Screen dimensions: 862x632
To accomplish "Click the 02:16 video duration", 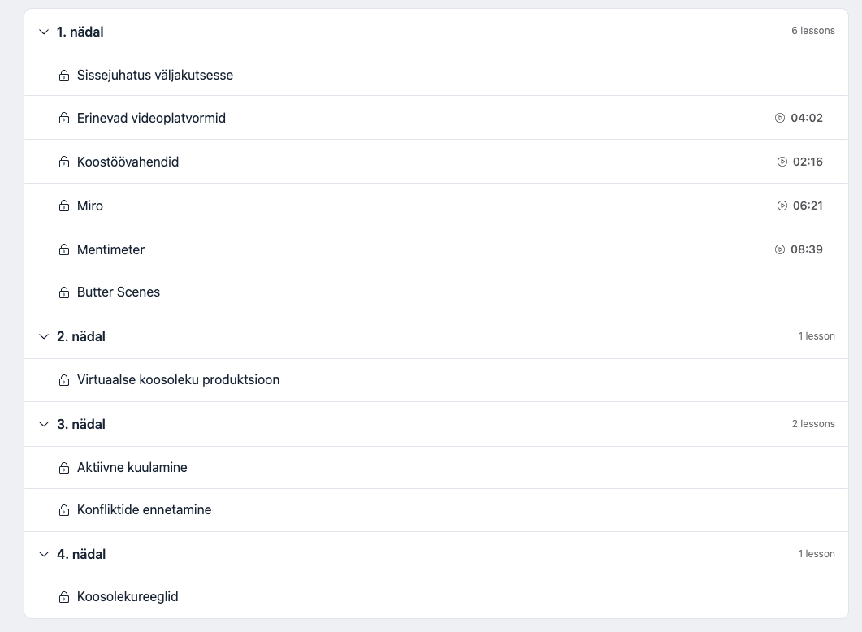I will pos(808,162).
